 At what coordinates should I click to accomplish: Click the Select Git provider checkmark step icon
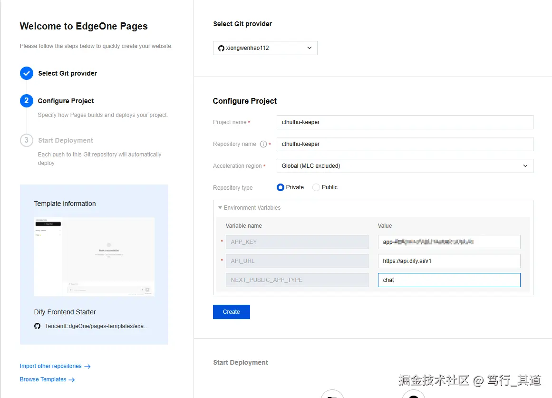coord(27,73)
